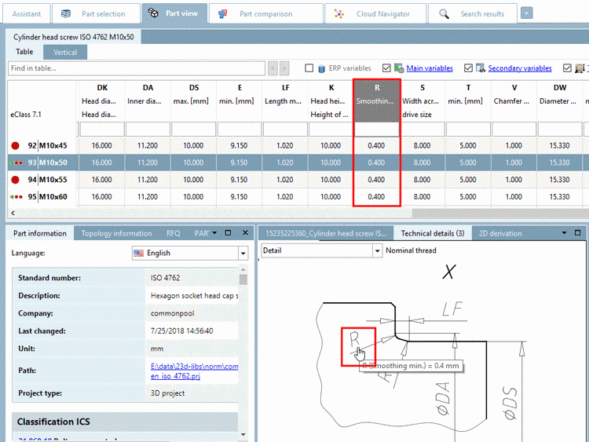Toggle Secondary variables checkbox
589x442 pixels.
coord(468,68)
